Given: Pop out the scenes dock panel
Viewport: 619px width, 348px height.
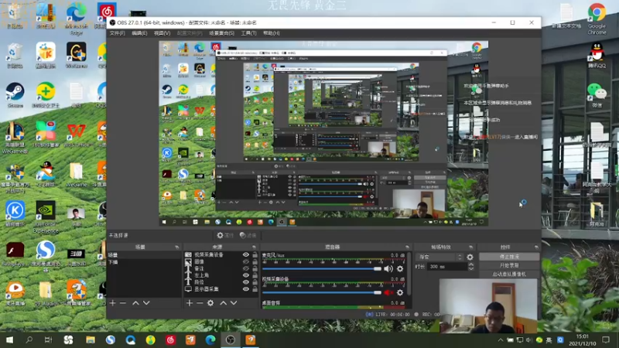Looking at the screenshot, I should (176, 247).
